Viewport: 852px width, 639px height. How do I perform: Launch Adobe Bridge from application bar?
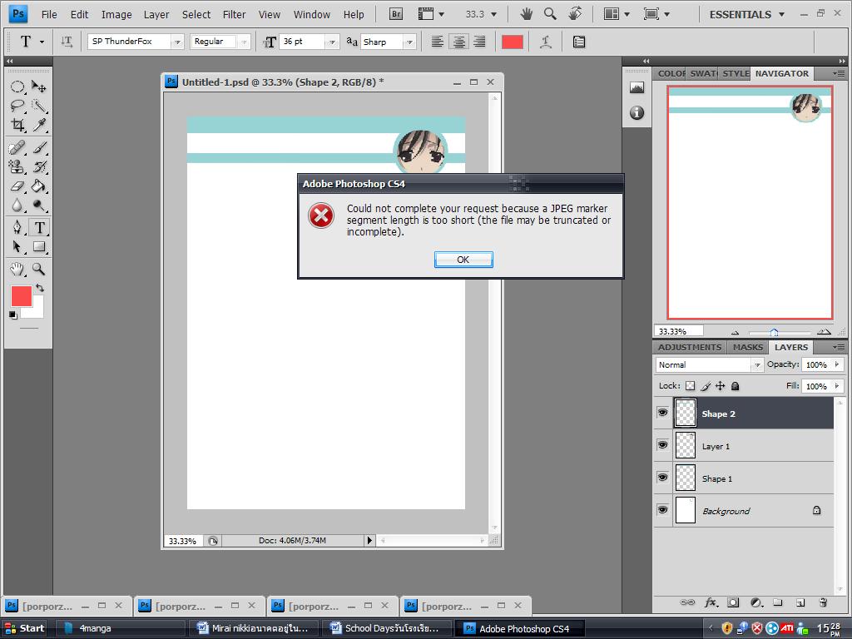tap(396, 14)
